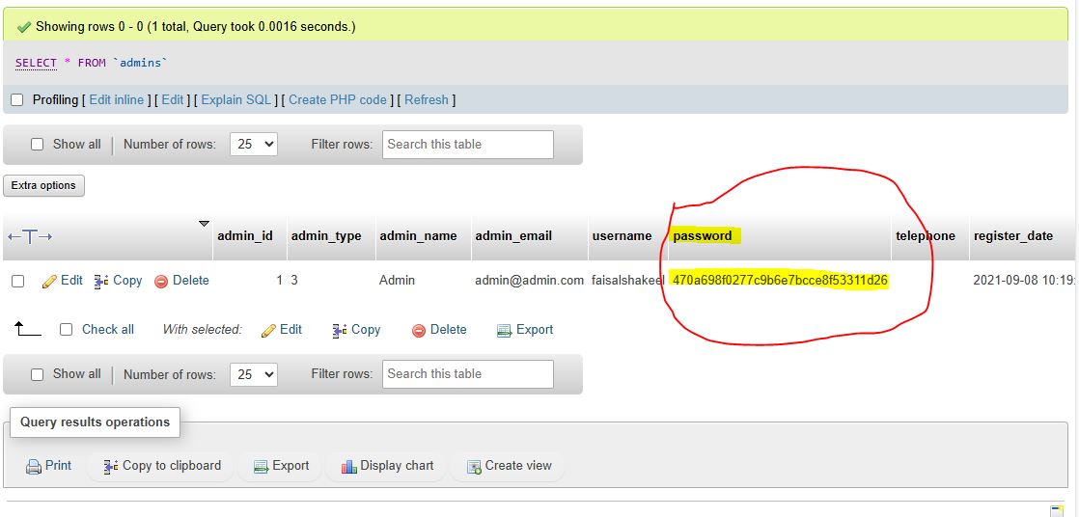Sort by the register_date column header

click(x=1012, y=236)
